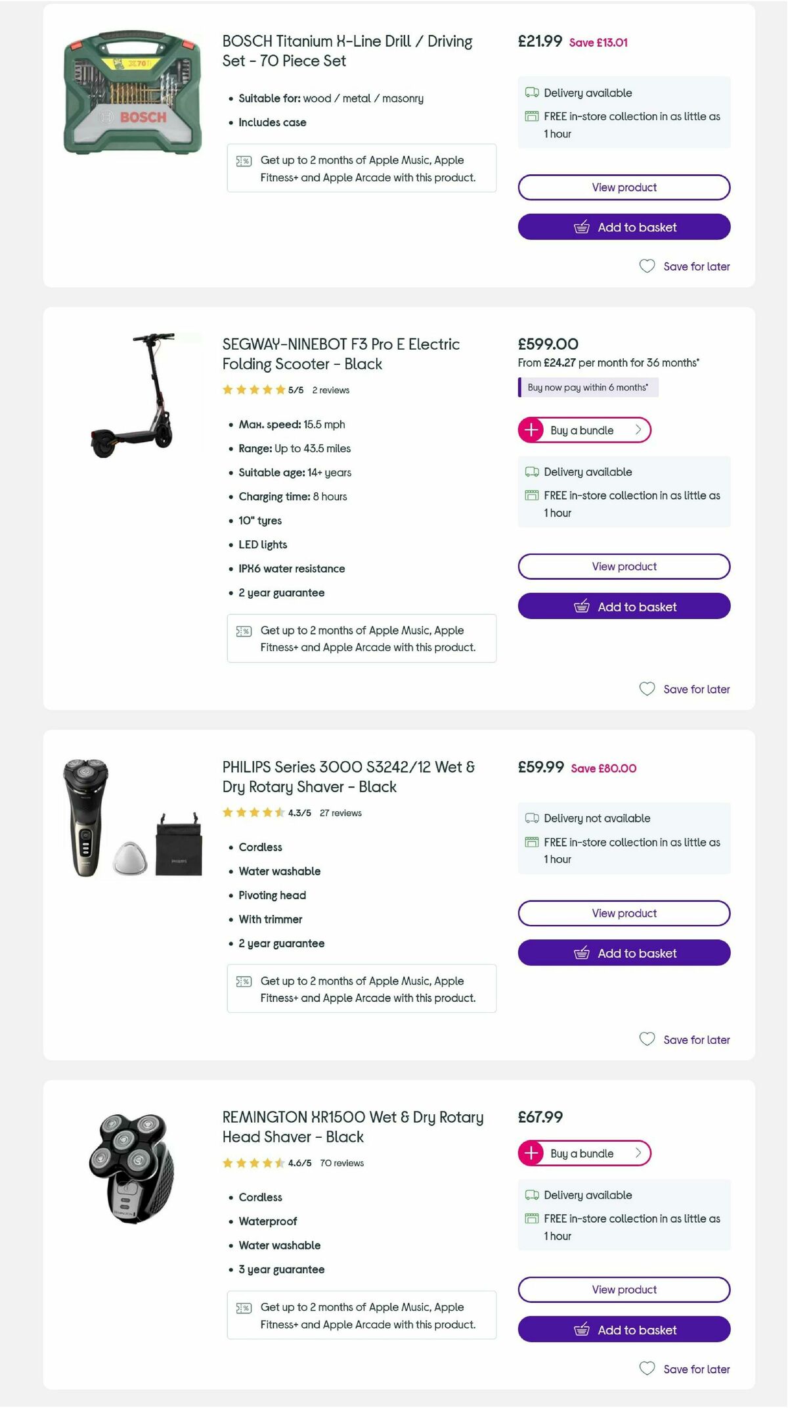Open the 2 reviews link for Segway scooter
The height and width of the screenshot is (1408, 788).
330,389
